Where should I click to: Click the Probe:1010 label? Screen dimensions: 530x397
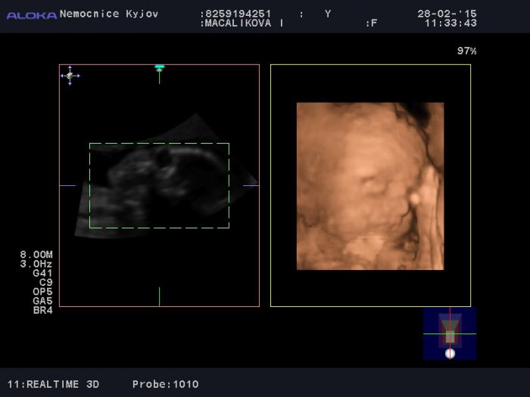click(165, 384)
